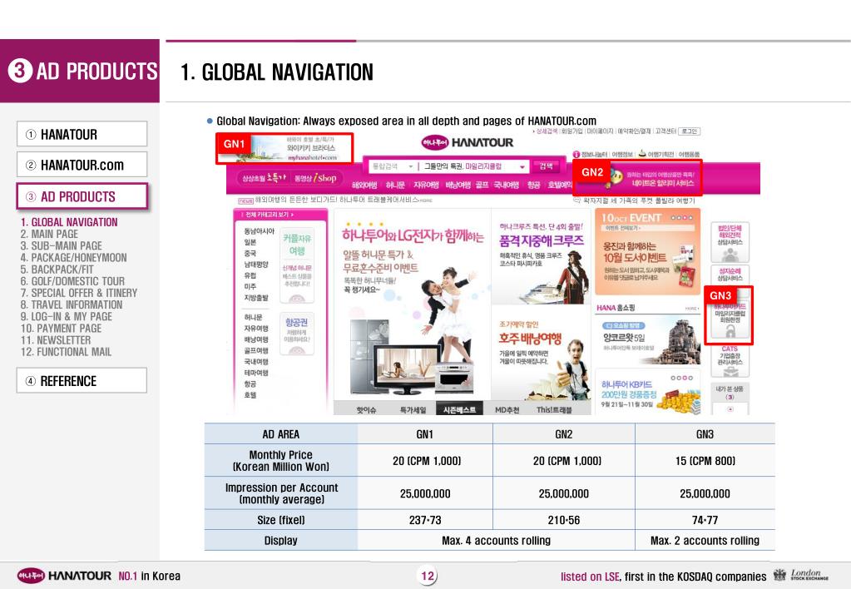Select HANATOUR section in left sidebar
851x589 pixels.
coord(82,134)
